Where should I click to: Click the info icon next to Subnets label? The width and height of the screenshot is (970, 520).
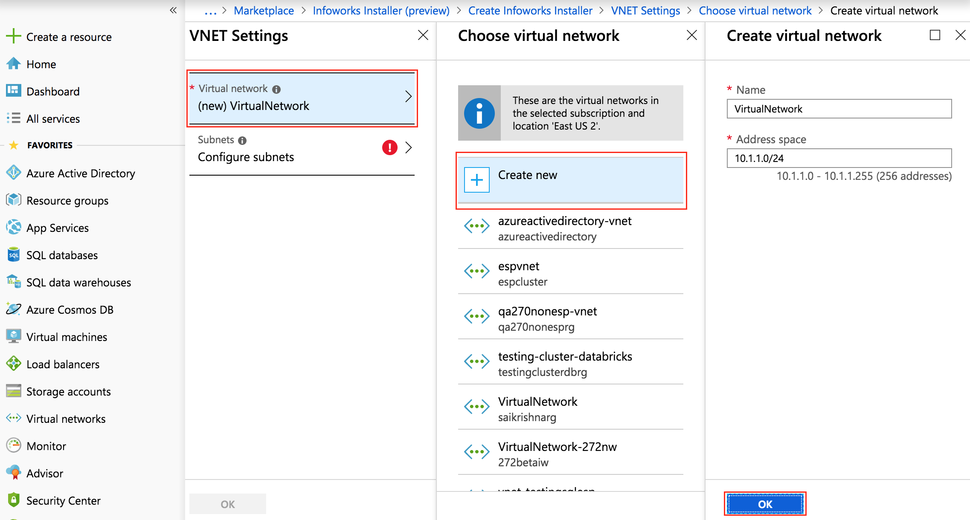[x=242, y=140]
